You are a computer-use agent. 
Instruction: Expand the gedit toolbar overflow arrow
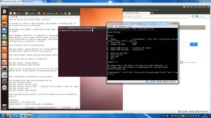78,13
